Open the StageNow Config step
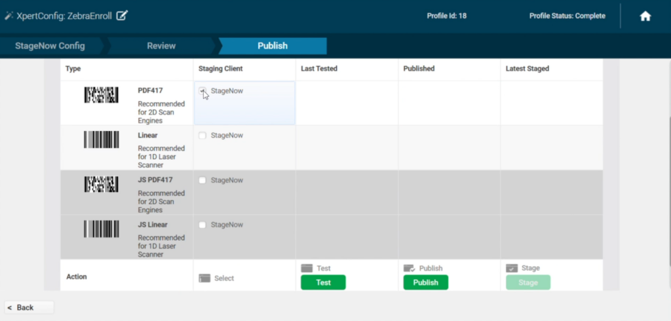 pyautogui.click(x=50, y=46)
